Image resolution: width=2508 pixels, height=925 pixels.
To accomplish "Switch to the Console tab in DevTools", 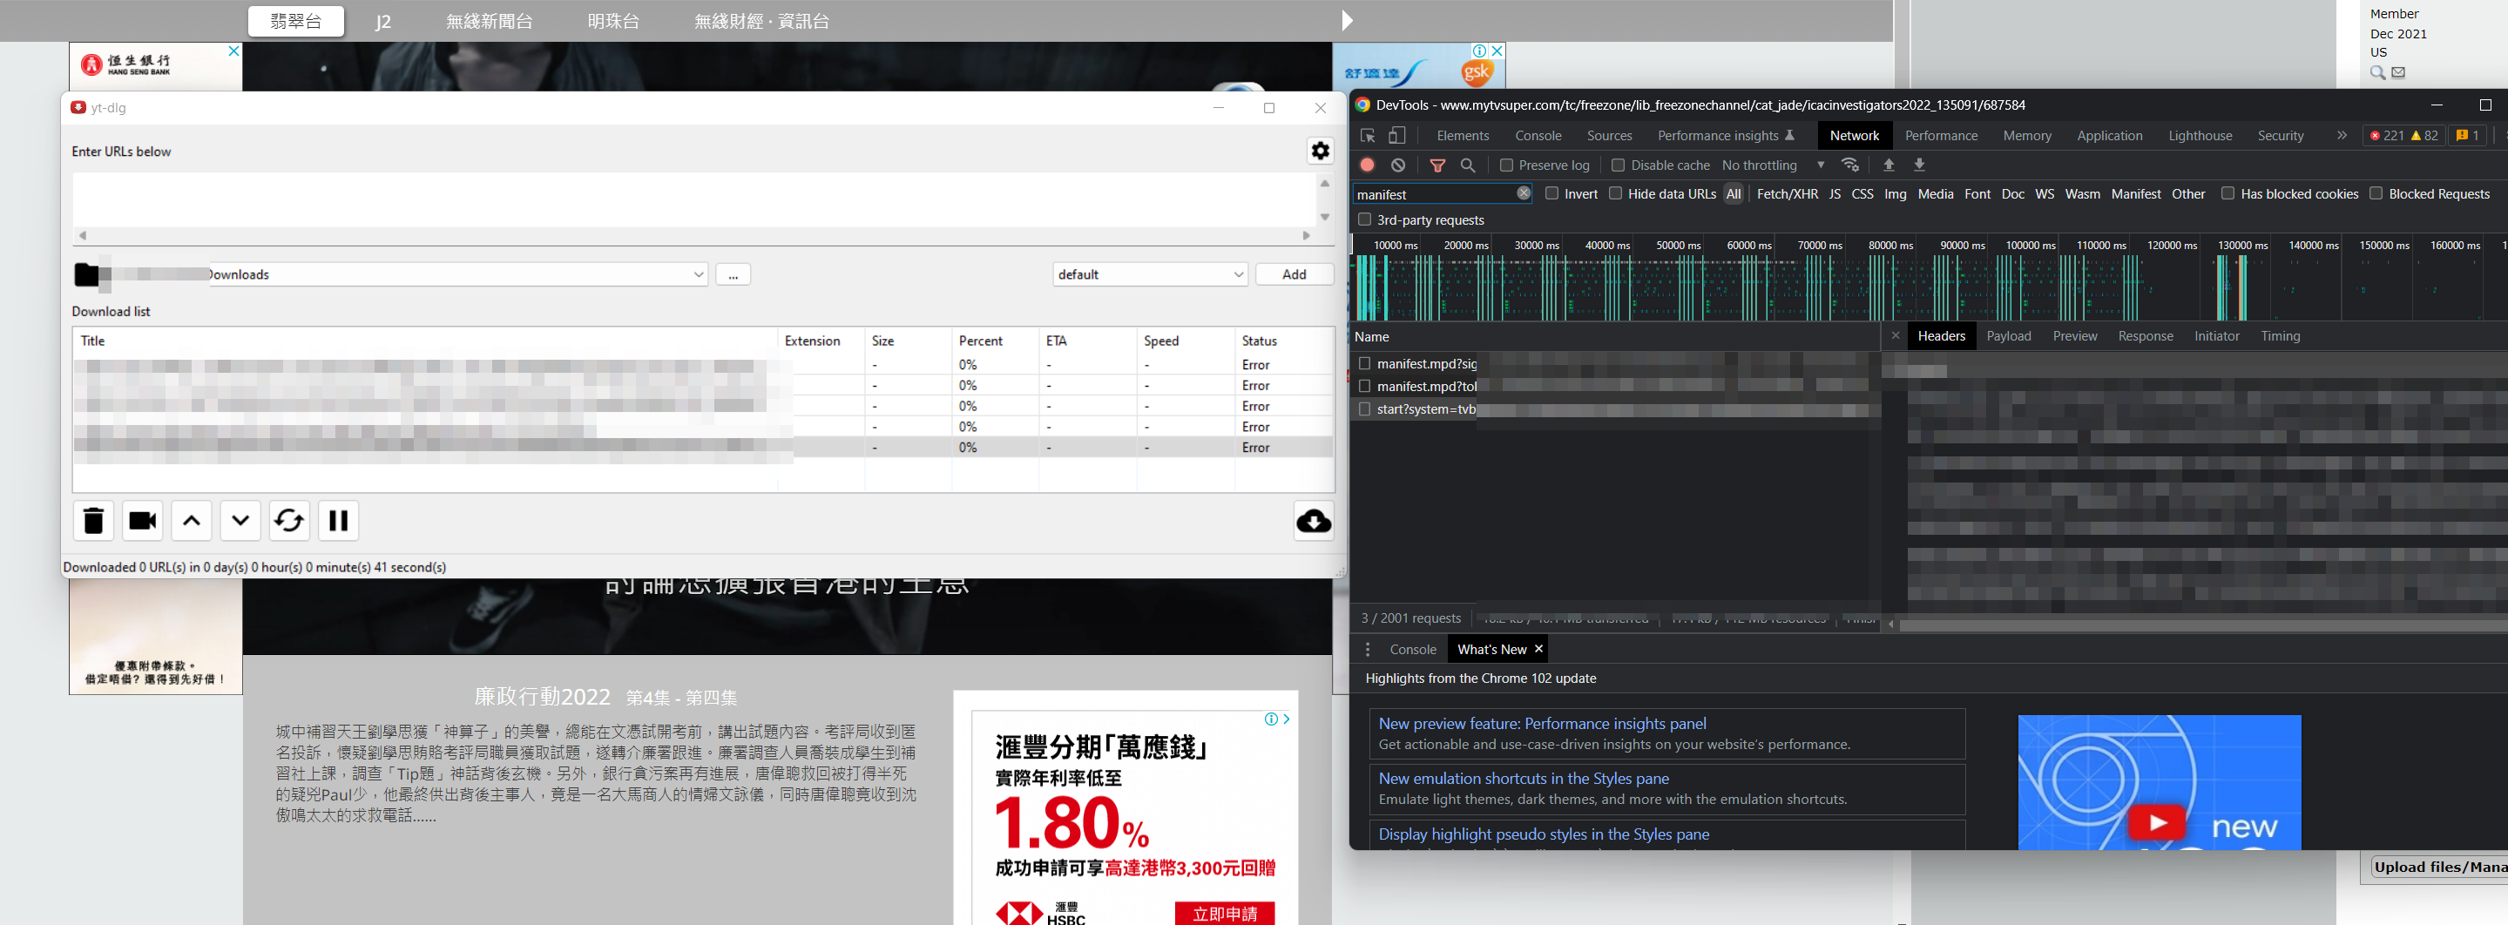I will [1538, 135].
